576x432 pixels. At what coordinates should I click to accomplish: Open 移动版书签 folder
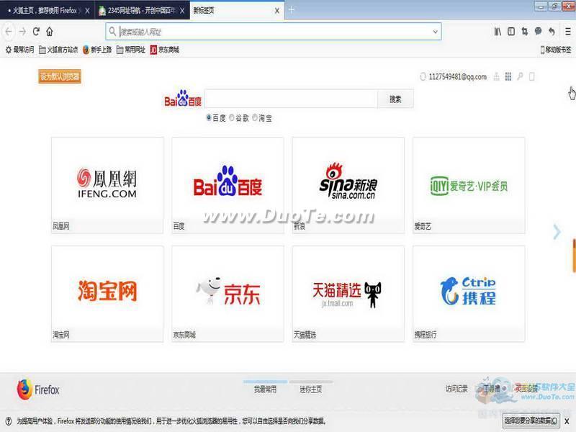tap(556, 50)
